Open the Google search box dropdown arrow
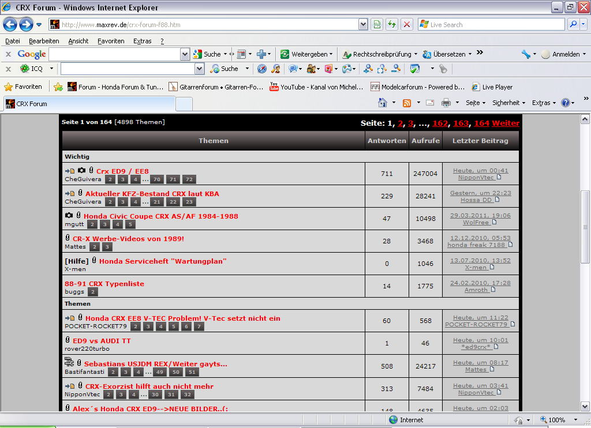591x428 pixels. pos(185,54)
